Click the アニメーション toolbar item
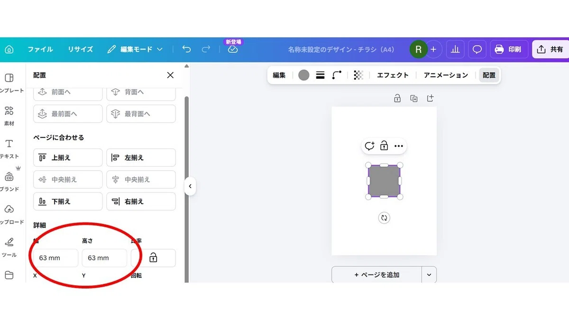The width and height of the screenshot is (569, 320). 446,75
